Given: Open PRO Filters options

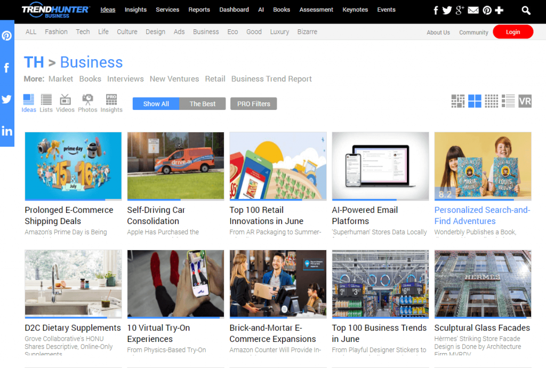Looking at the screenshot, I should click(253, 104).
